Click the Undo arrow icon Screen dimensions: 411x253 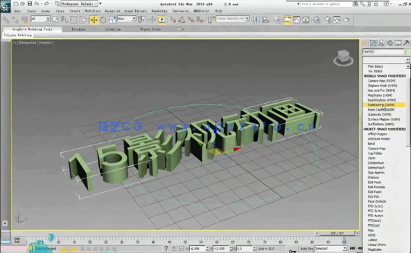37,3
